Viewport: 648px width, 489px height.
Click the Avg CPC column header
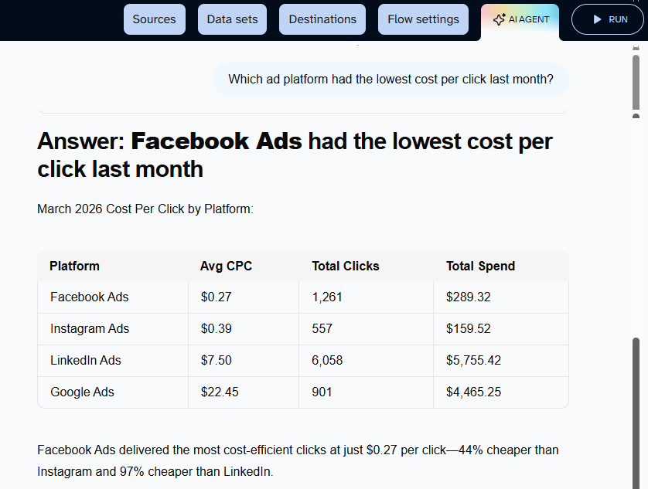[226, 266]
